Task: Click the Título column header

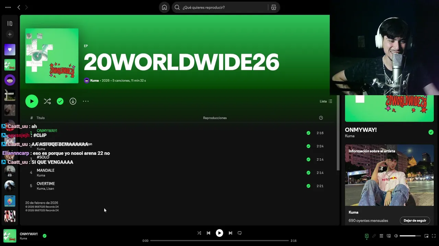Action: [40, 118]
